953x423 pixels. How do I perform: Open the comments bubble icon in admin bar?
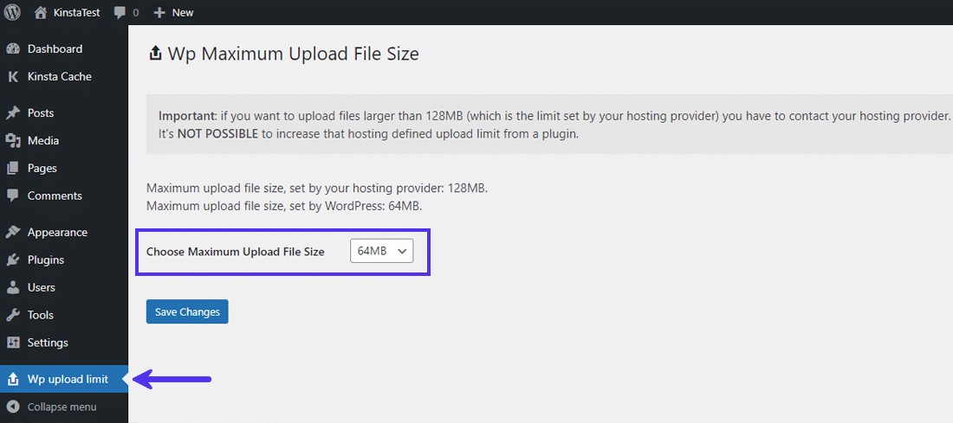[x=120, y=13]
